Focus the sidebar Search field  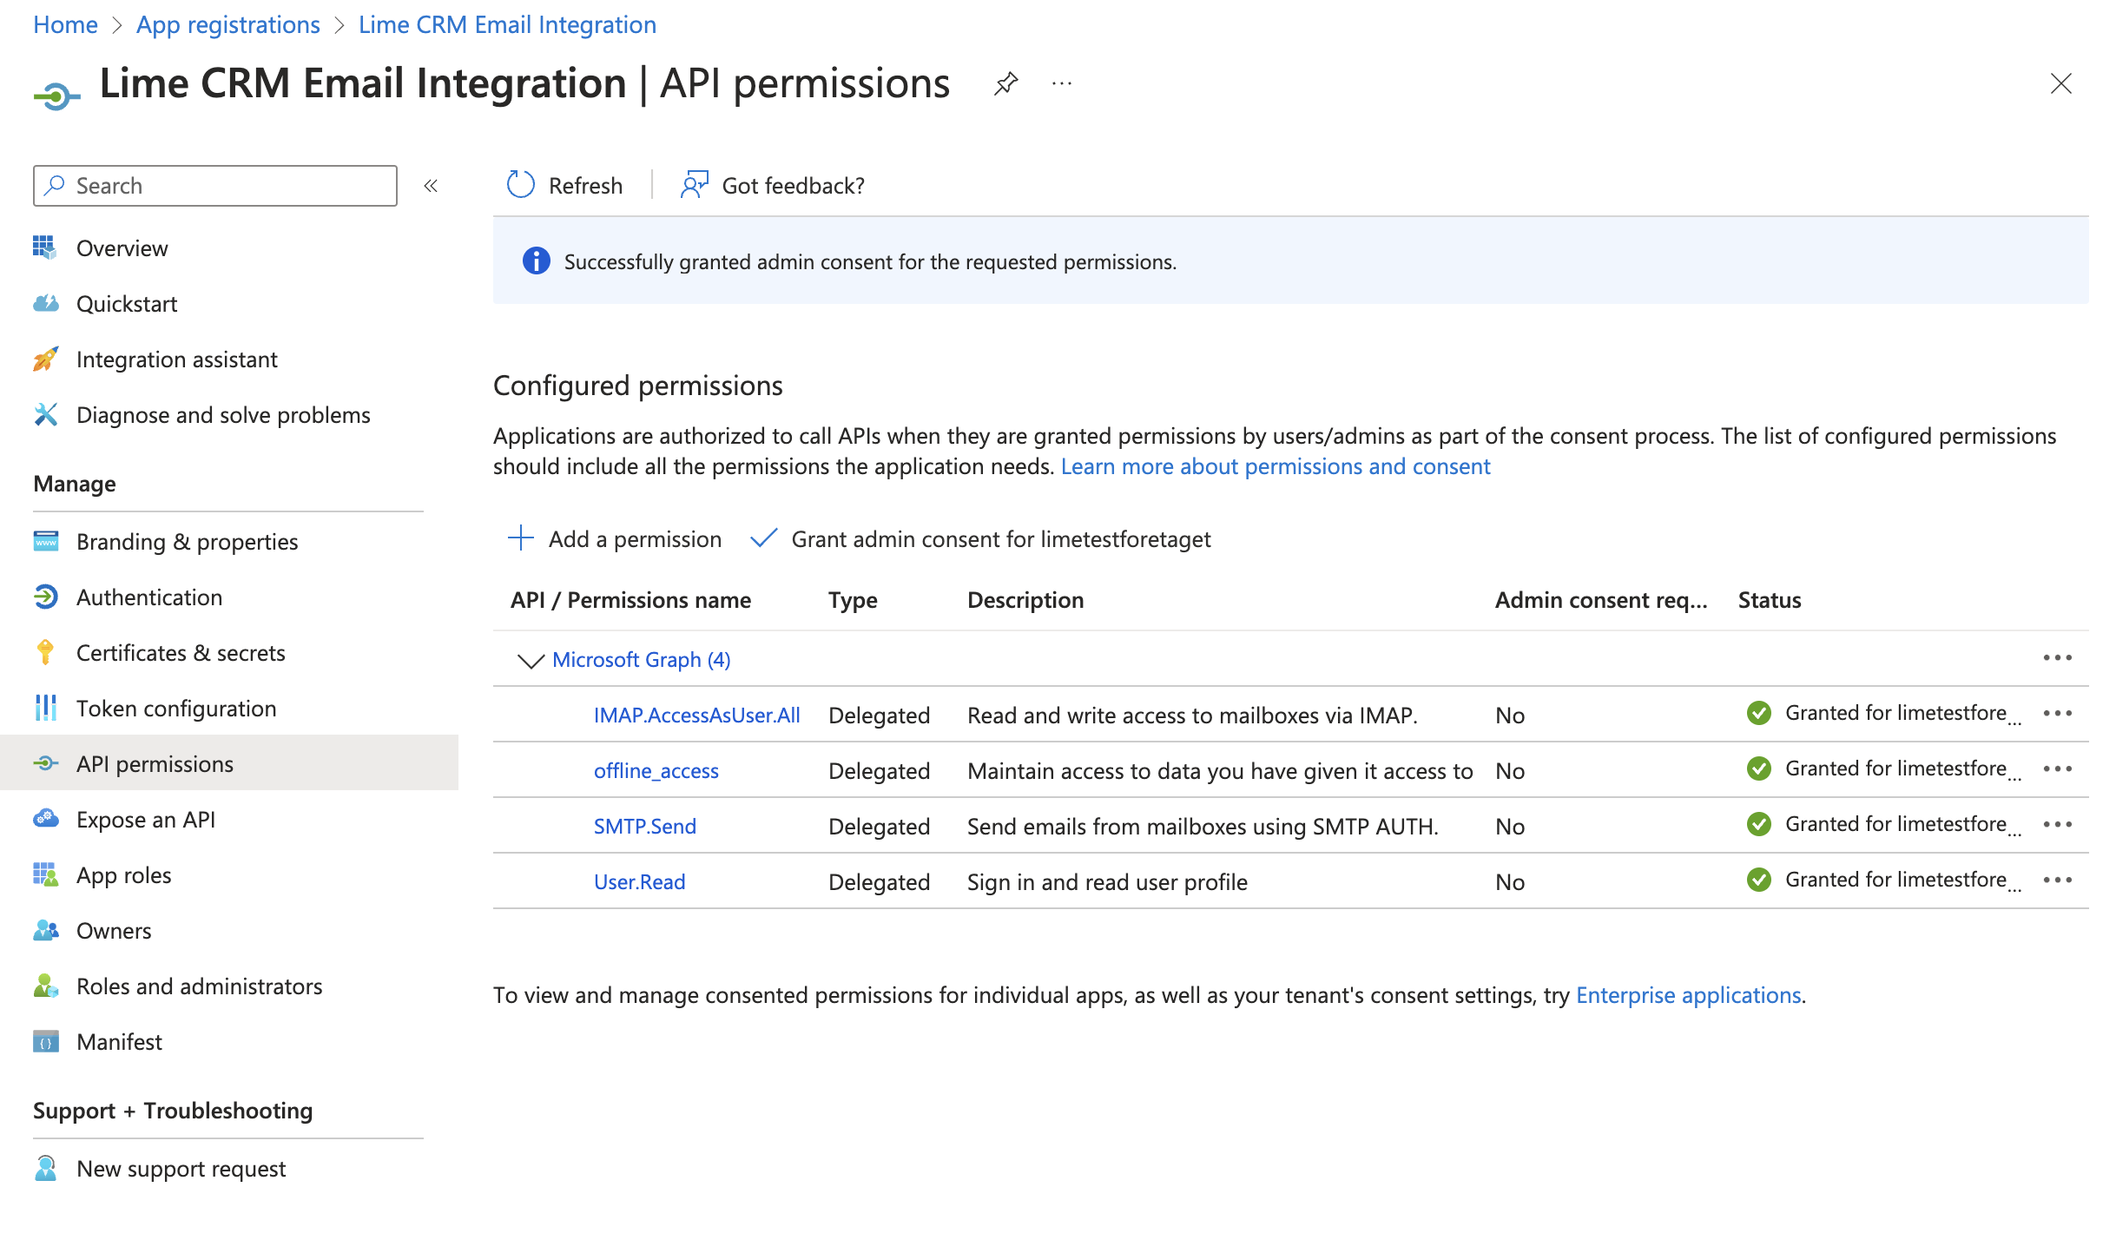215,186
